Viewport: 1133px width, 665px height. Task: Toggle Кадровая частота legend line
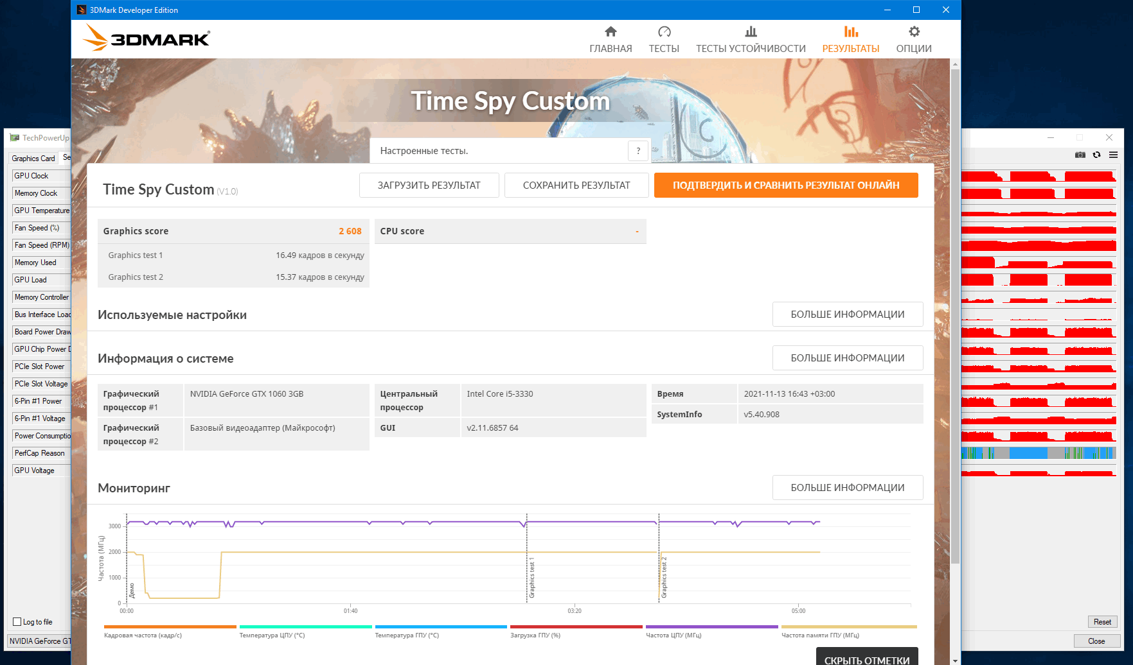[x=170, y=632]
